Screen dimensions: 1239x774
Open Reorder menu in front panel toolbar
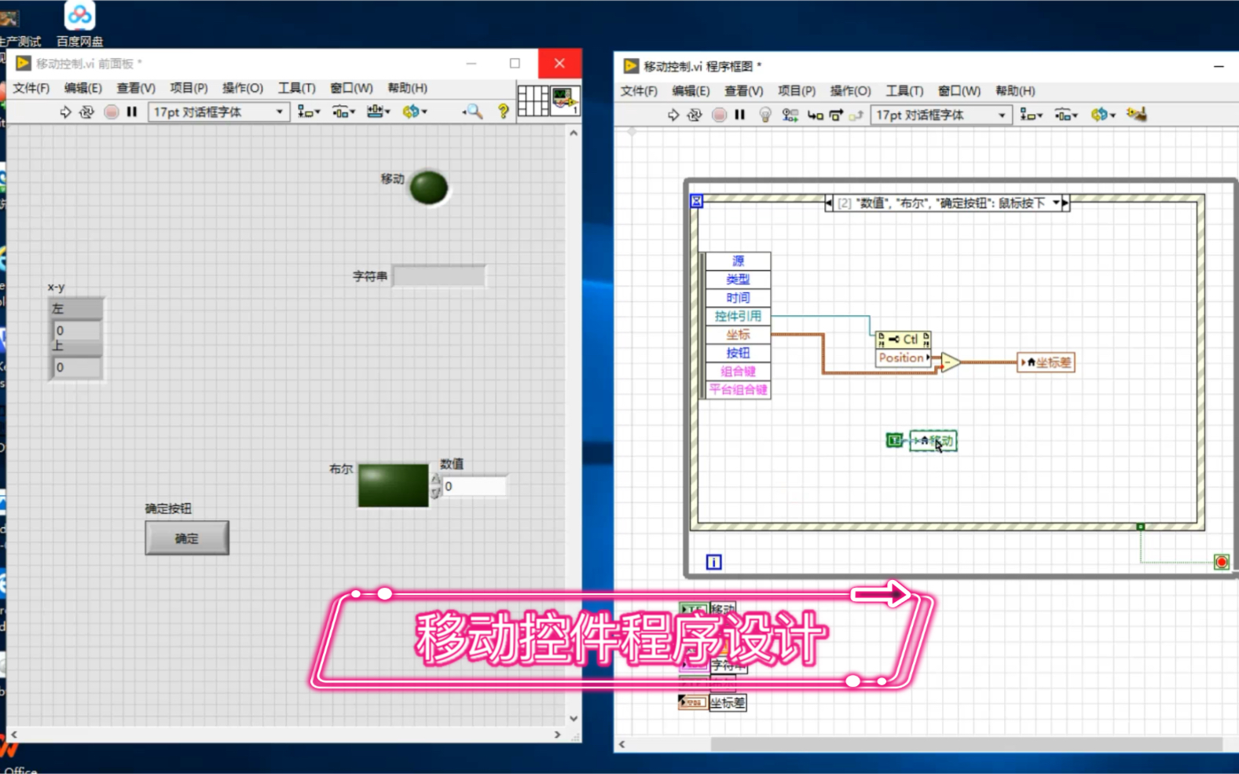[x=415, y=112]
